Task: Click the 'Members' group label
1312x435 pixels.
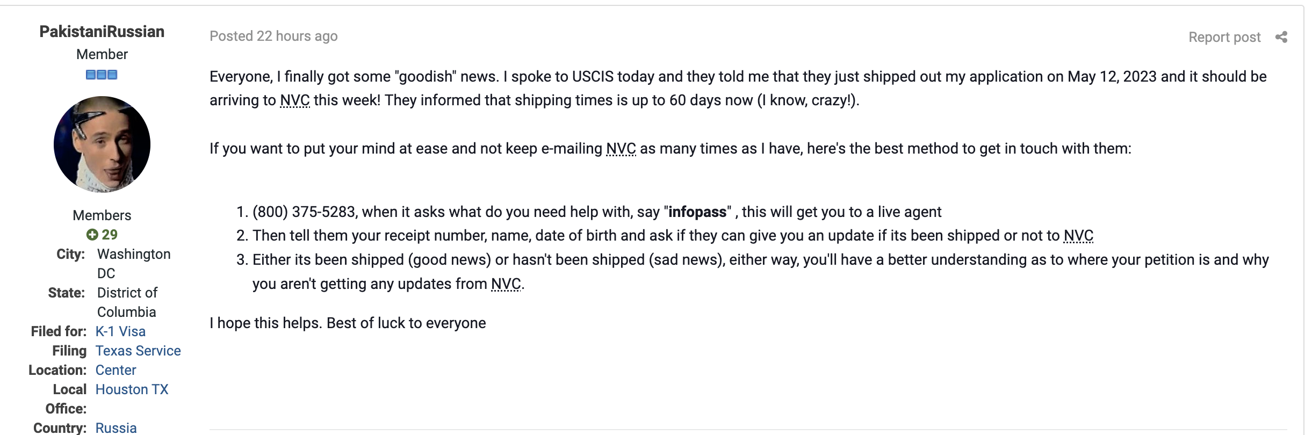Action: tap(102, 215)
